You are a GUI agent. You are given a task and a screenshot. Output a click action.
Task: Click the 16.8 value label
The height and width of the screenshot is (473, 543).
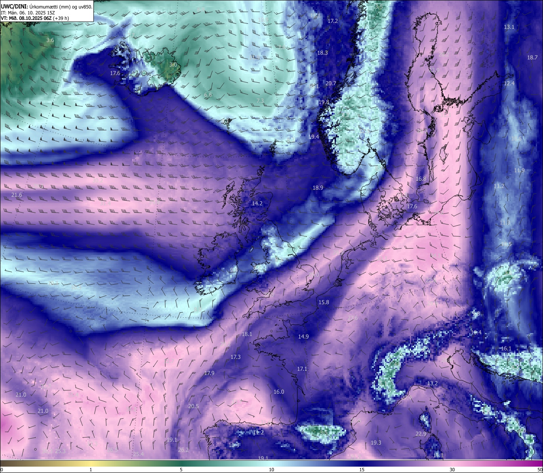421,179
